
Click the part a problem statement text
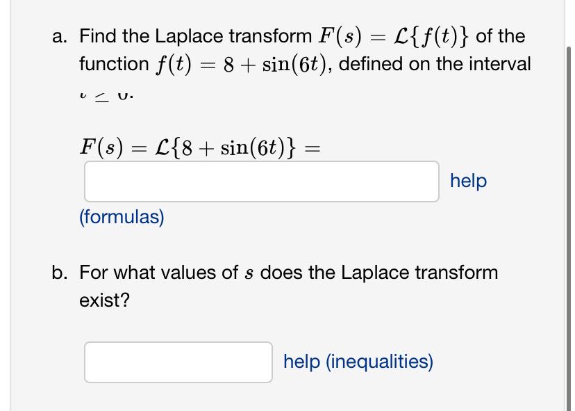[278, 49]
